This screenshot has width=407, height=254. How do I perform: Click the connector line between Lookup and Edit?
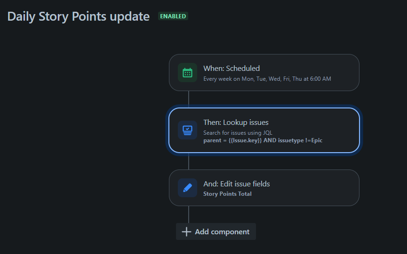pyautogui.click(x=189, y=162)
